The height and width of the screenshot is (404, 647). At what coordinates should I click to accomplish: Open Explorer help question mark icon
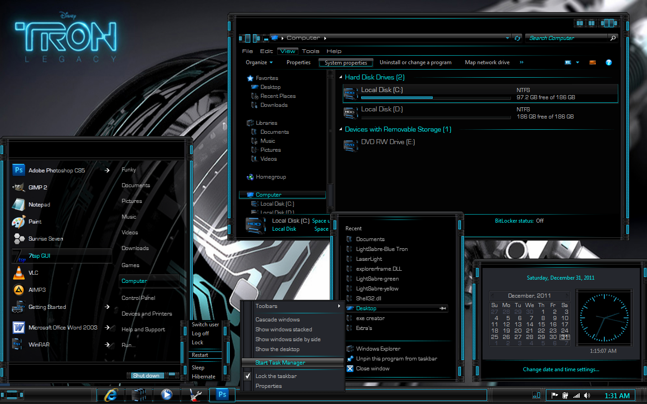coord(609,62)
